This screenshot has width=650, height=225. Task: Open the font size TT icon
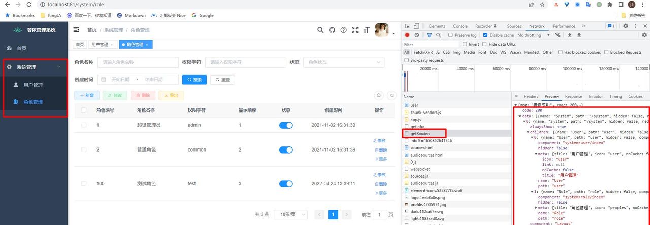coord(366,30)
